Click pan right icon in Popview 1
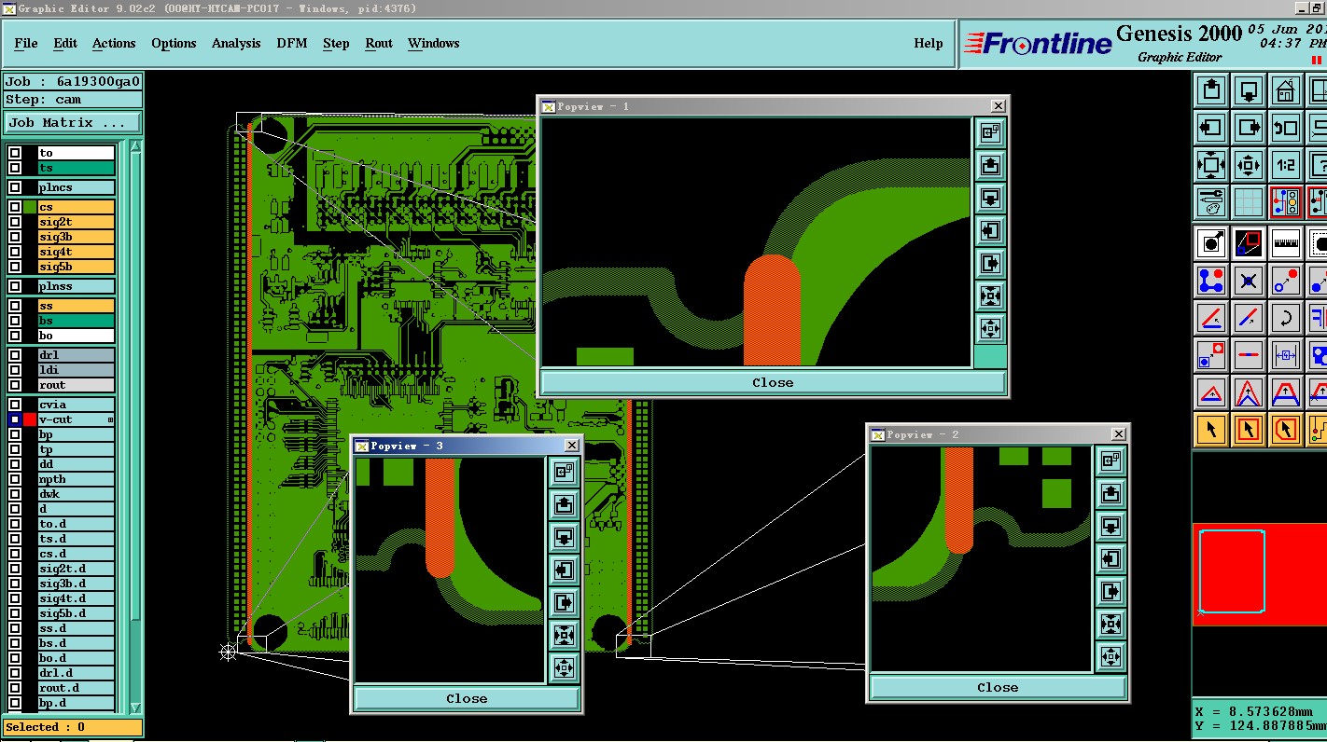The image size is (1327, 742). [990, 264]
